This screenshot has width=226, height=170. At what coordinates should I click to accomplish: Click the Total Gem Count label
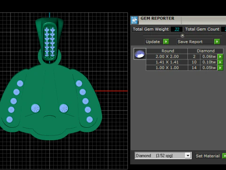coord(202,29)
